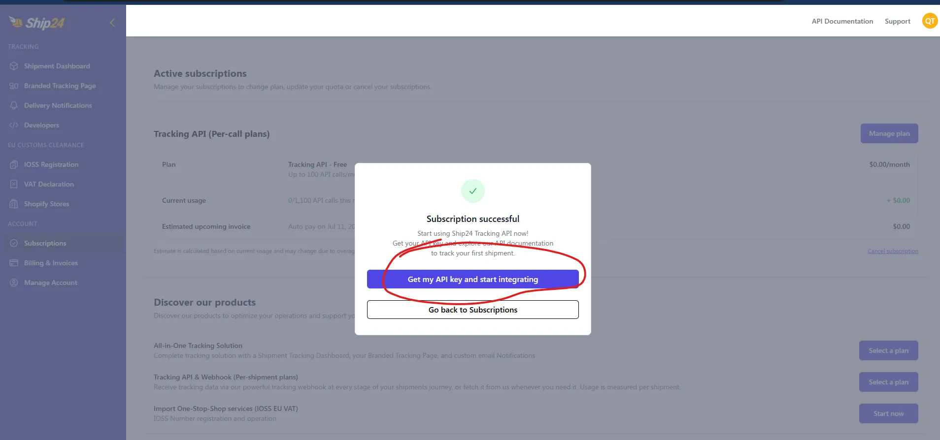Click the Manage plan button
Viewport: 940px width, 440px height.
889,133
